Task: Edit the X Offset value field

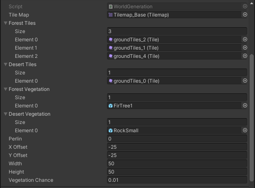Action: pyautogui.click(x=177, y=147)
